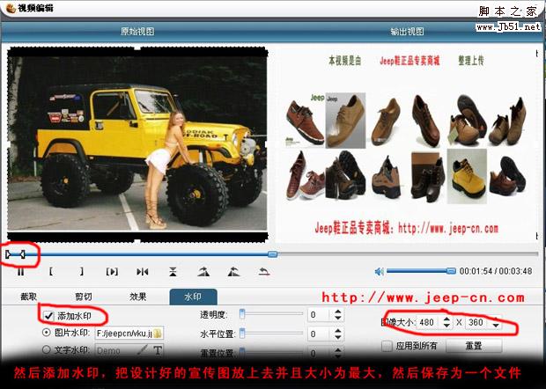Click the undo arrow icon
The width and height of the screenshot is (546, 389).
click(263, 271)
